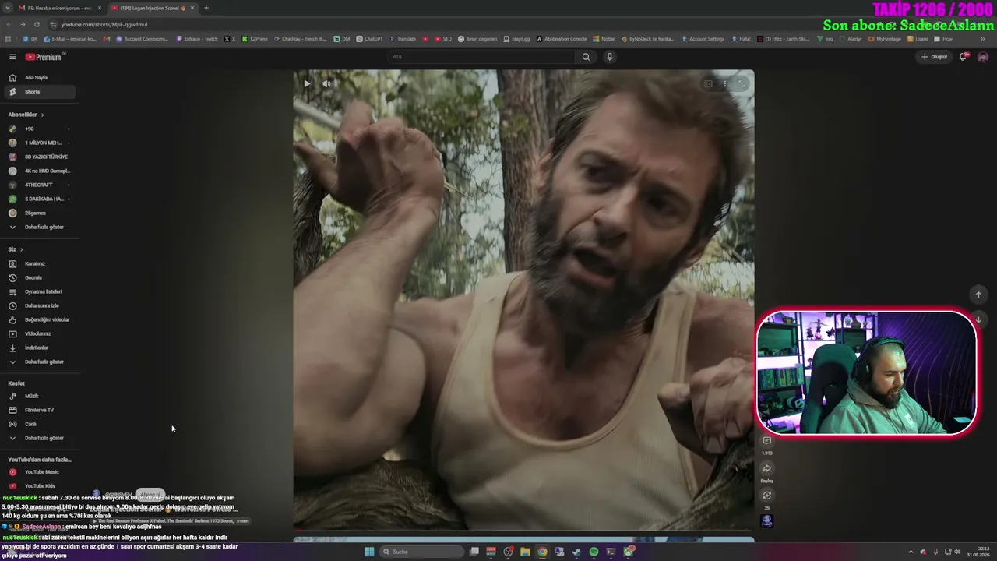Open the 3D YAZICI TÜRKİYE subscription
This screenshot has width=997, height=561.
click(39, 157)
